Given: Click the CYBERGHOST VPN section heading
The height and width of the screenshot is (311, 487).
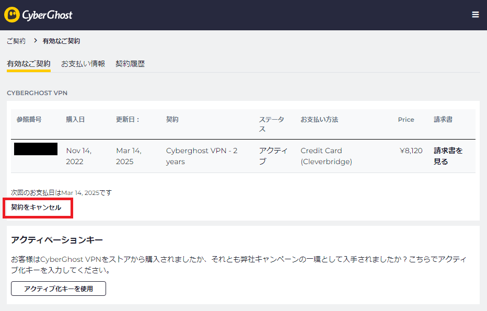Looking at the screenshot, I should click(37, 93).
